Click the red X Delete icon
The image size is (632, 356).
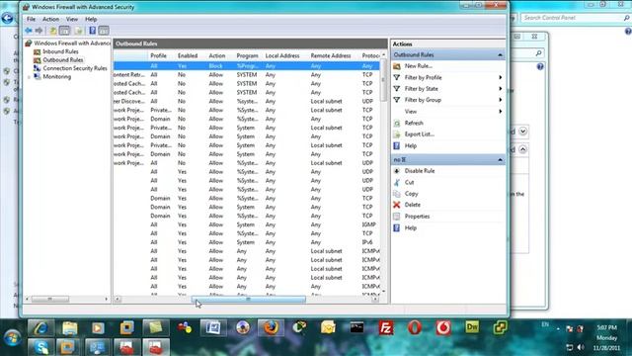pyautogui.click(x=397, y=205)
